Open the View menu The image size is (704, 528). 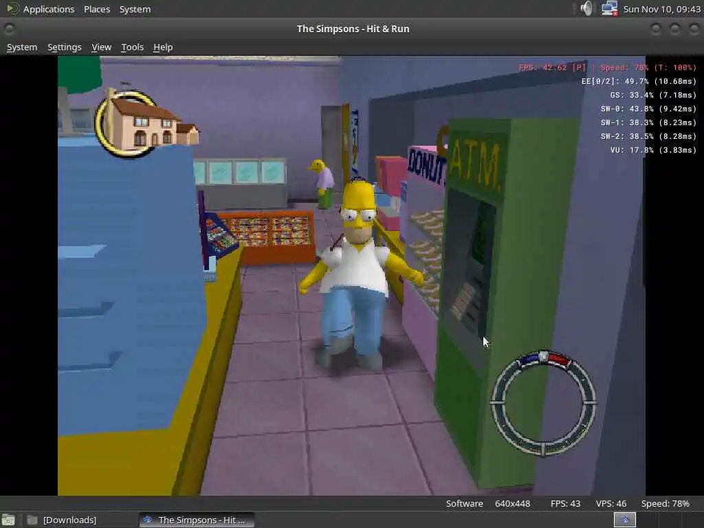(102, 47)
